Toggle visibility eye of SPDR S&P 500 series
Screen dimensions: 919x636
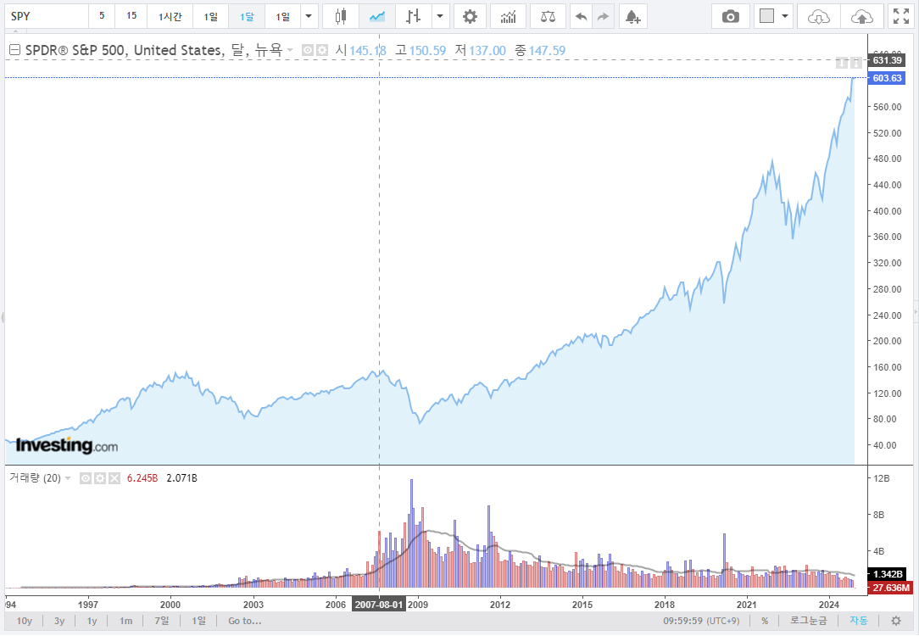pyautogui.click(x=308, y=50)
